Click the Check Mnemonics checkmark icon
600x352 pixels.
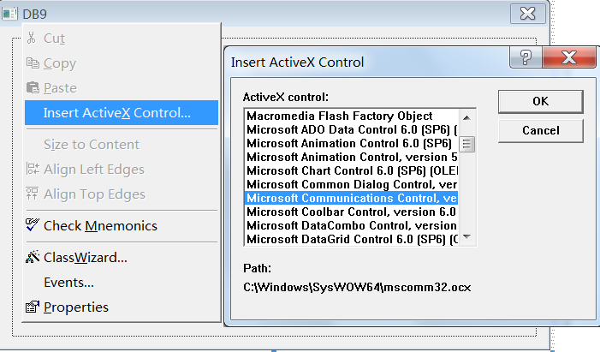[x=33, y=225]
